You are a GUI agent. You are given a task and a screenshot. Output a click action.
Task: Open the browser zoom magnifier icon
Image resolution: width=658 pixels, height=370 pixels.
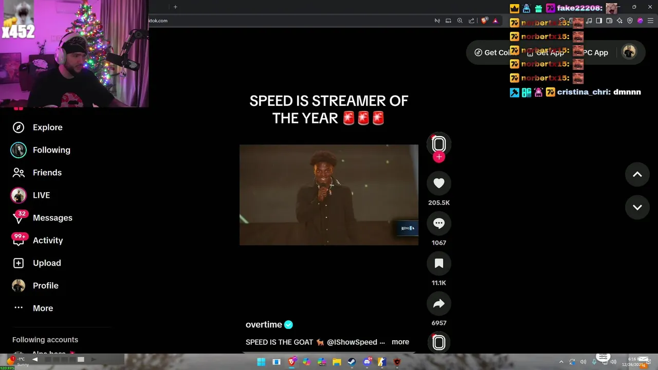pos(460,21)
